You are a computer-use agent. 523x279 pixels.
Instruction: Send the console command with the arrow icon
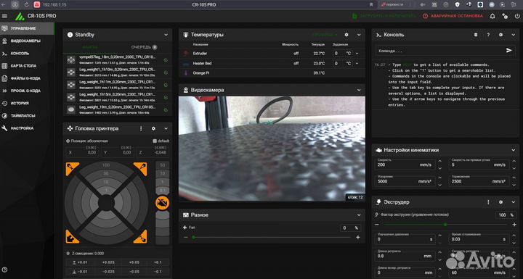509,50
